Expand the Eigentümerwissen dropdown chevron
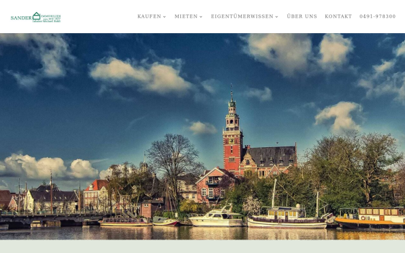The image size is (405, 253). tap(277, 17)
